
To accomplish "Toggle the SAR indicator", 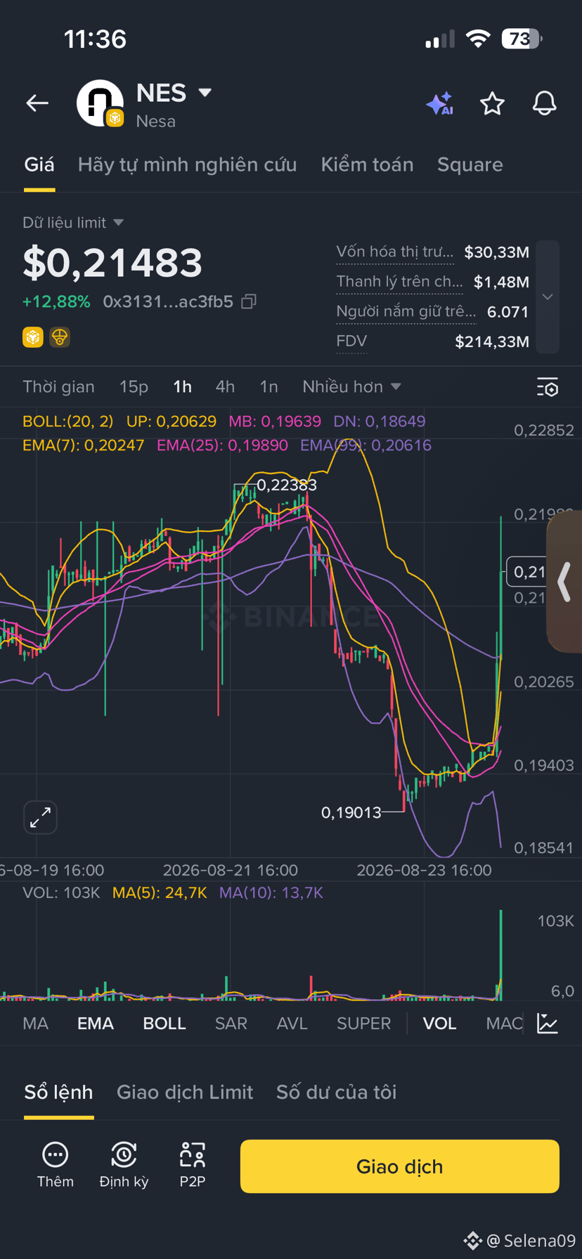I will pyautogui.click(x=231, y=1024).
